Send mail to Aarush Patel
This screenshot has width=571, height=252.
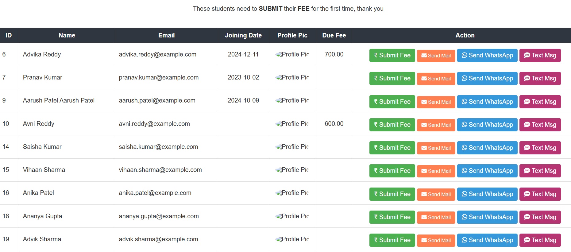[x=436, y=102]
